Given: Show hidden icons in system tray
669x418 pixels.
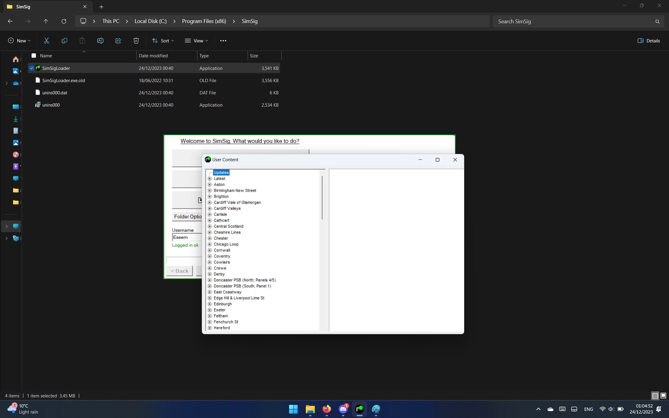Looking at the screenshot, I should click(x=538, y=409).
